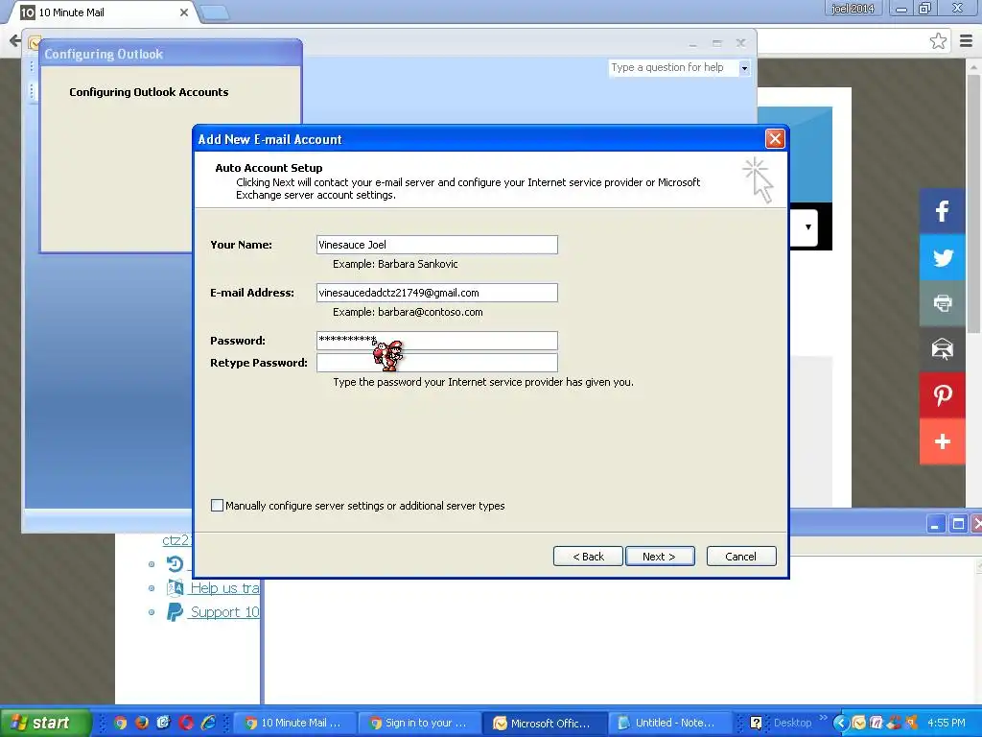Click the plus icon for more share options
This screenshot has height=737, width=982.
coord(942,441)
